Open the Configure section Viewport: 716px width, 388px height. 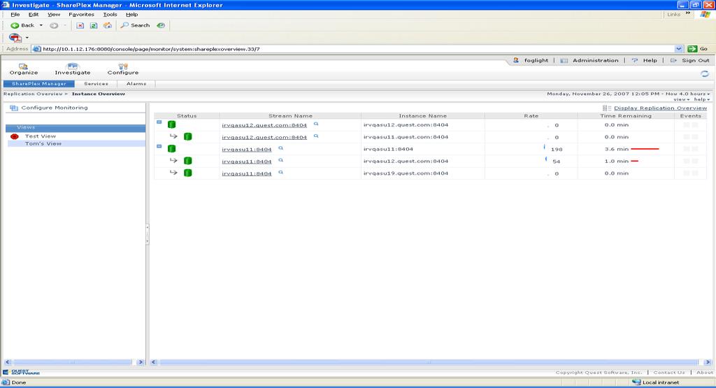point(123,69)
